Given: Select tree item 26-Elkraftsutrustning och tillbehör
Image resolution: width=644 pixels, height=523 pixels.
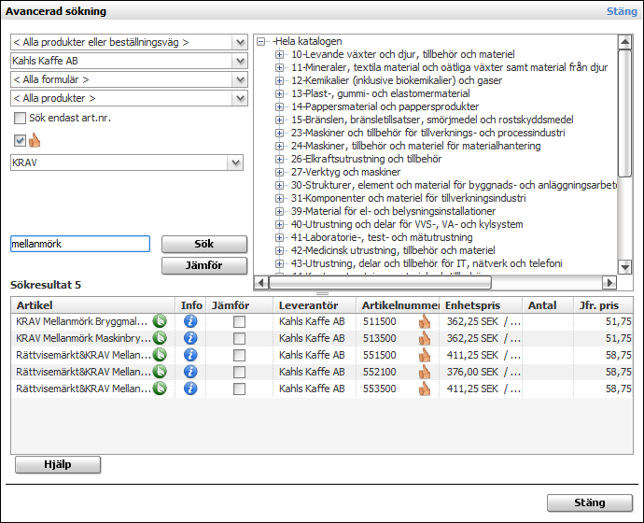Looking at the screenshot, I should [x=366, y=159].
